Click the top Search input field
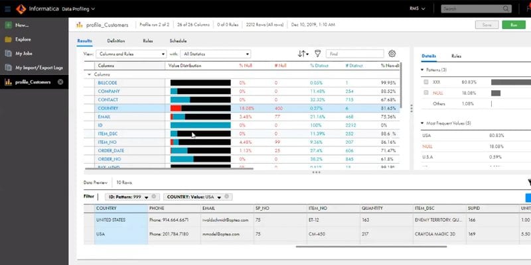531x265 pixels. pyautogui.click(x=476, y=9)
